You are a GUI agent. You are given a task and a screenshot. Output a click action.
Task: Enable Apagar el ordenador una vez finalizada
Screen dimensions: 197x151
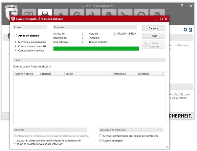pyautogui.click(x=15, y=142)
